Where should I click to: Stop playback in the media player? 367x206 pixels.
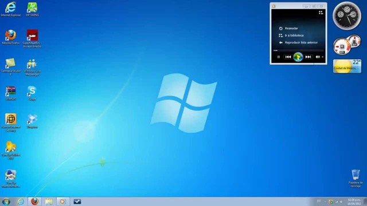pos(279,57)
